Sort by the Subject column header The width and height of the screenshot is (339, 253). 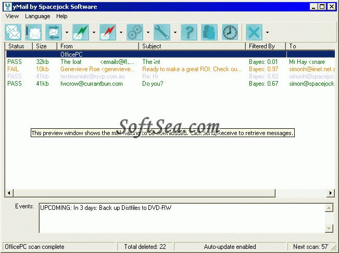tap(192, 46)
